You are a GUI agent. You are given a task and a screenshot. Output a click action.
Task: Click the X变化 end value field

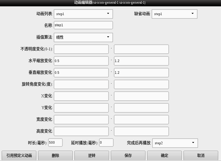click(x=141, y=96)
